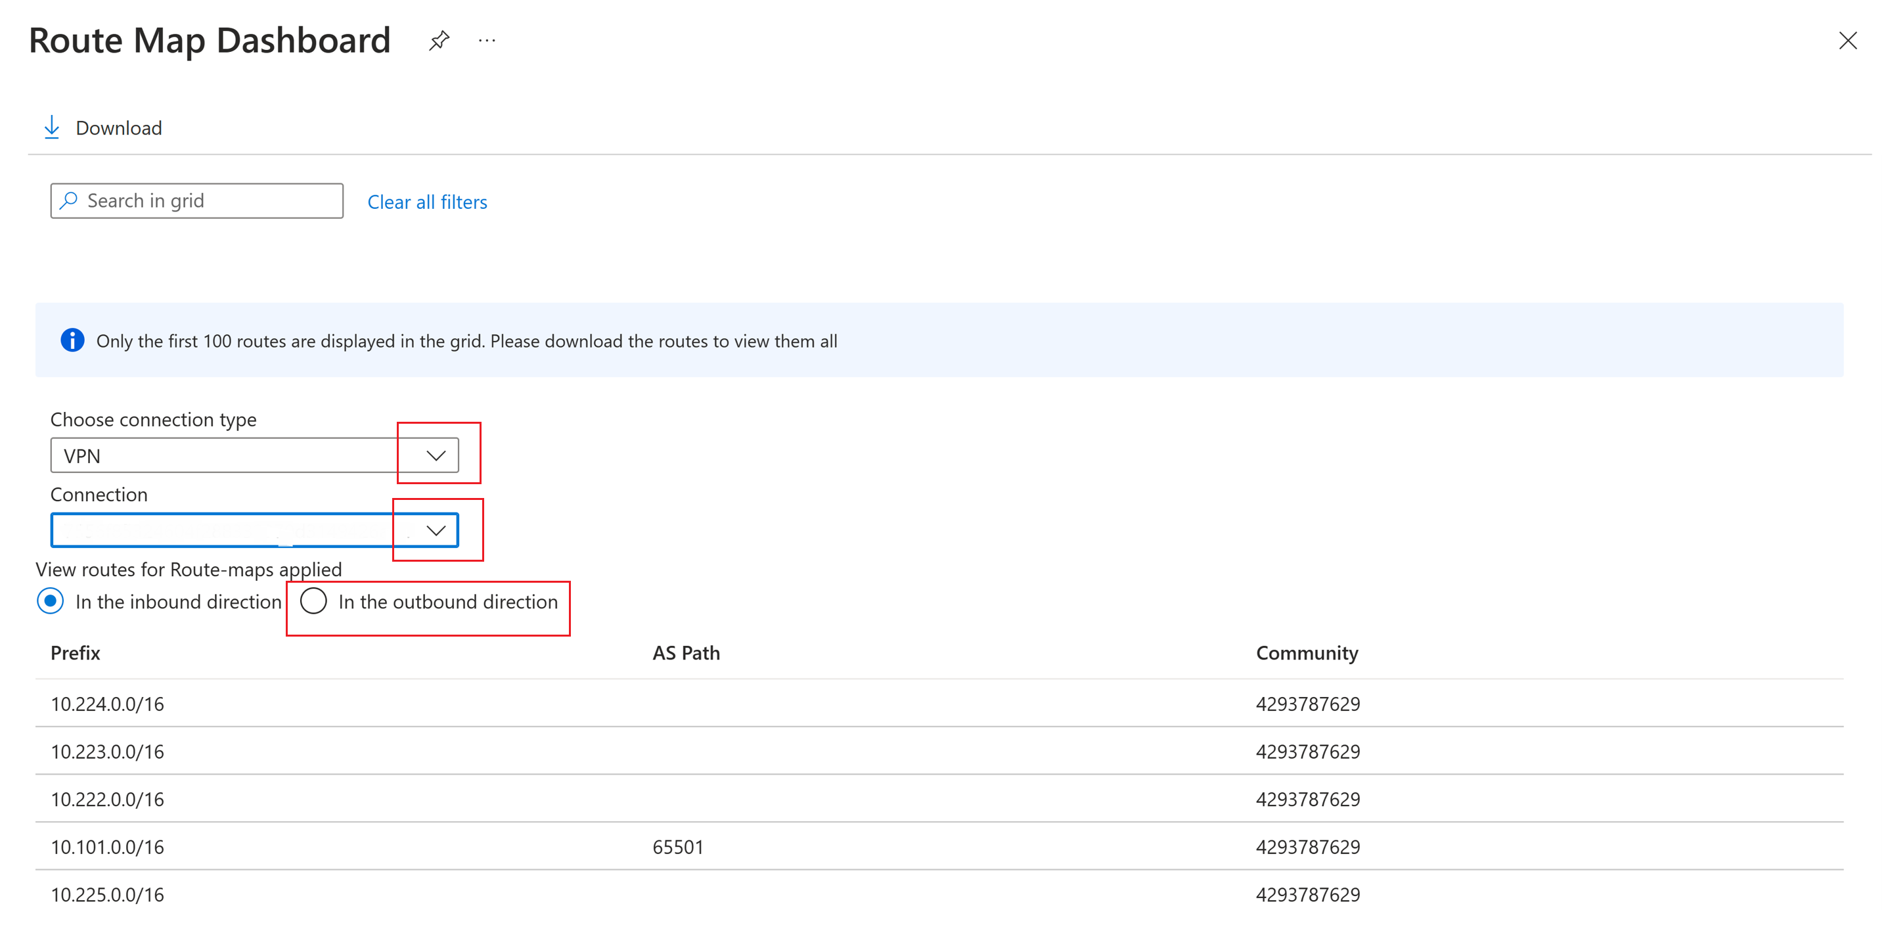Click community value in 10.223.0.0/16 row
This screenshot has width=1890, height=948.
[x=1307, y=752]
